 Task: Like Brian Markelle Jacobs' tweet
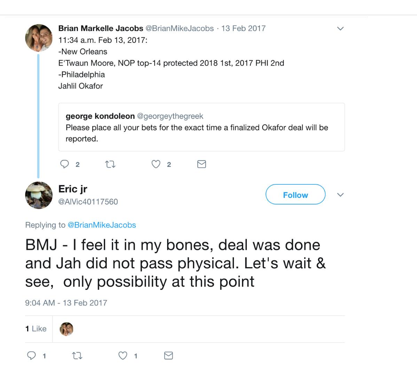click(x=156, y=164)
